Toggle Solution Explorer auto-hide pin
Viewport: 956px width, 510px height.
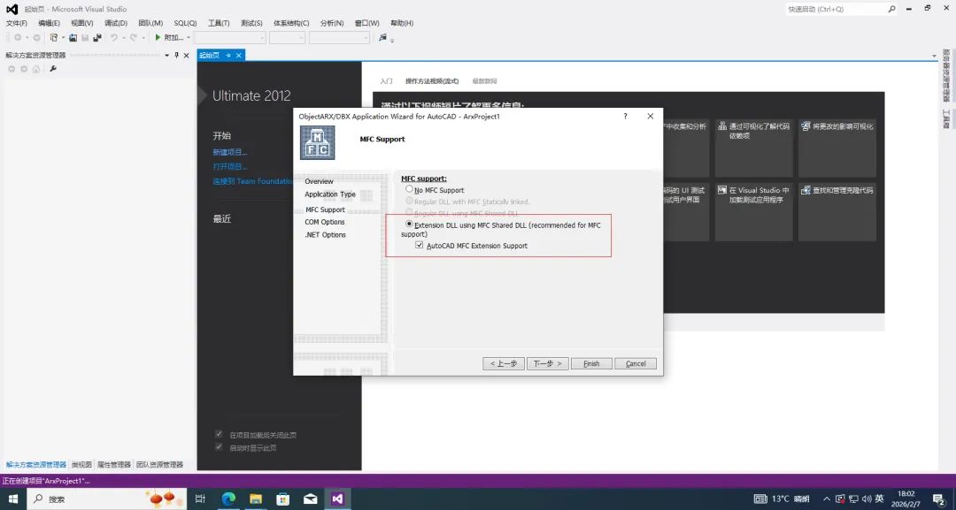pos(177,56)
